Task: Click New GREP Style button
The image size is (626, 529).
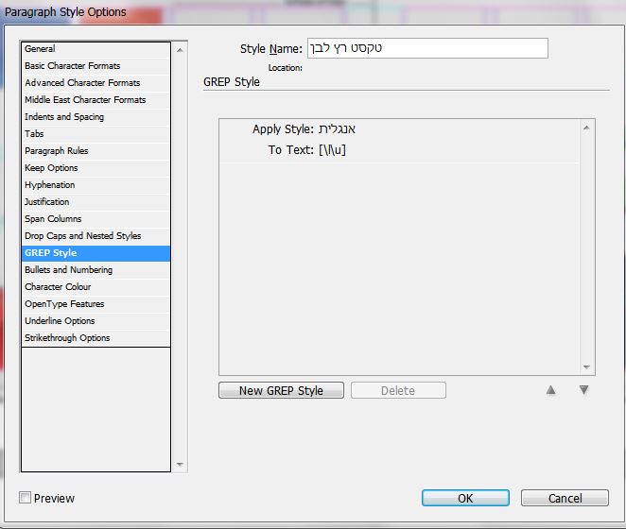Action: click(281, 390)
